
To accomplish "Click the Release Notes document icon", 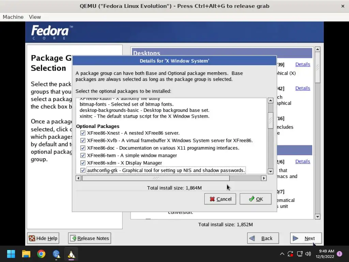I will click(73, 238).
